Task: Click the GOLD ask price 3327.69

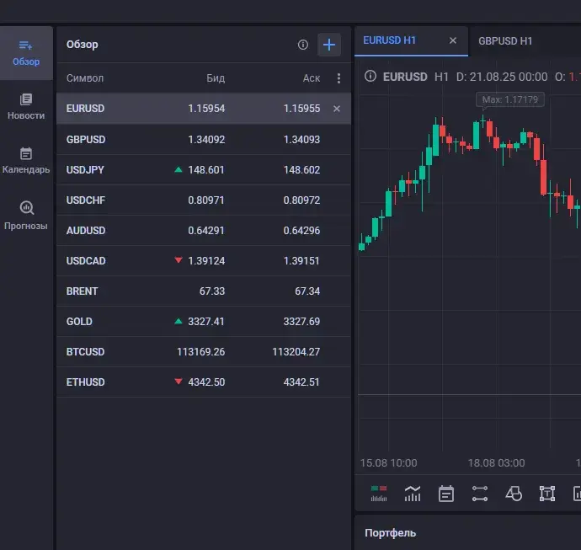Action: tap(301, 322)
